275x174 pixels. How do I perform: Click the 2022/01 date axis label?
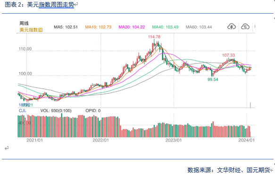100,140
